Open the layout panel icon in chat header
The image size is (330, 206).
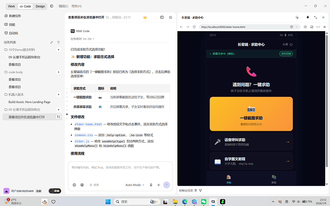162,18
